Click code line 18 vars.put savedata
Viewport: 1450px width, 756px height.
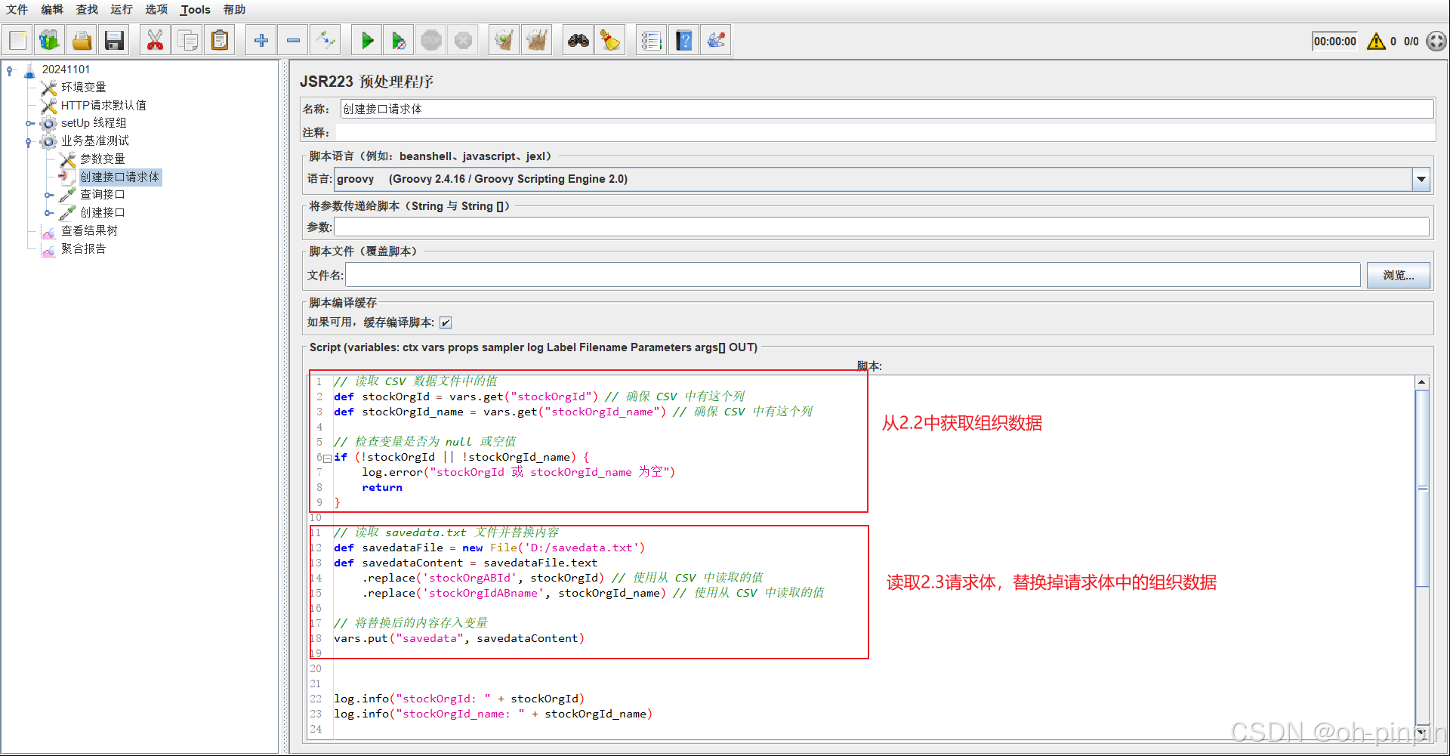(x=458, y=639)
